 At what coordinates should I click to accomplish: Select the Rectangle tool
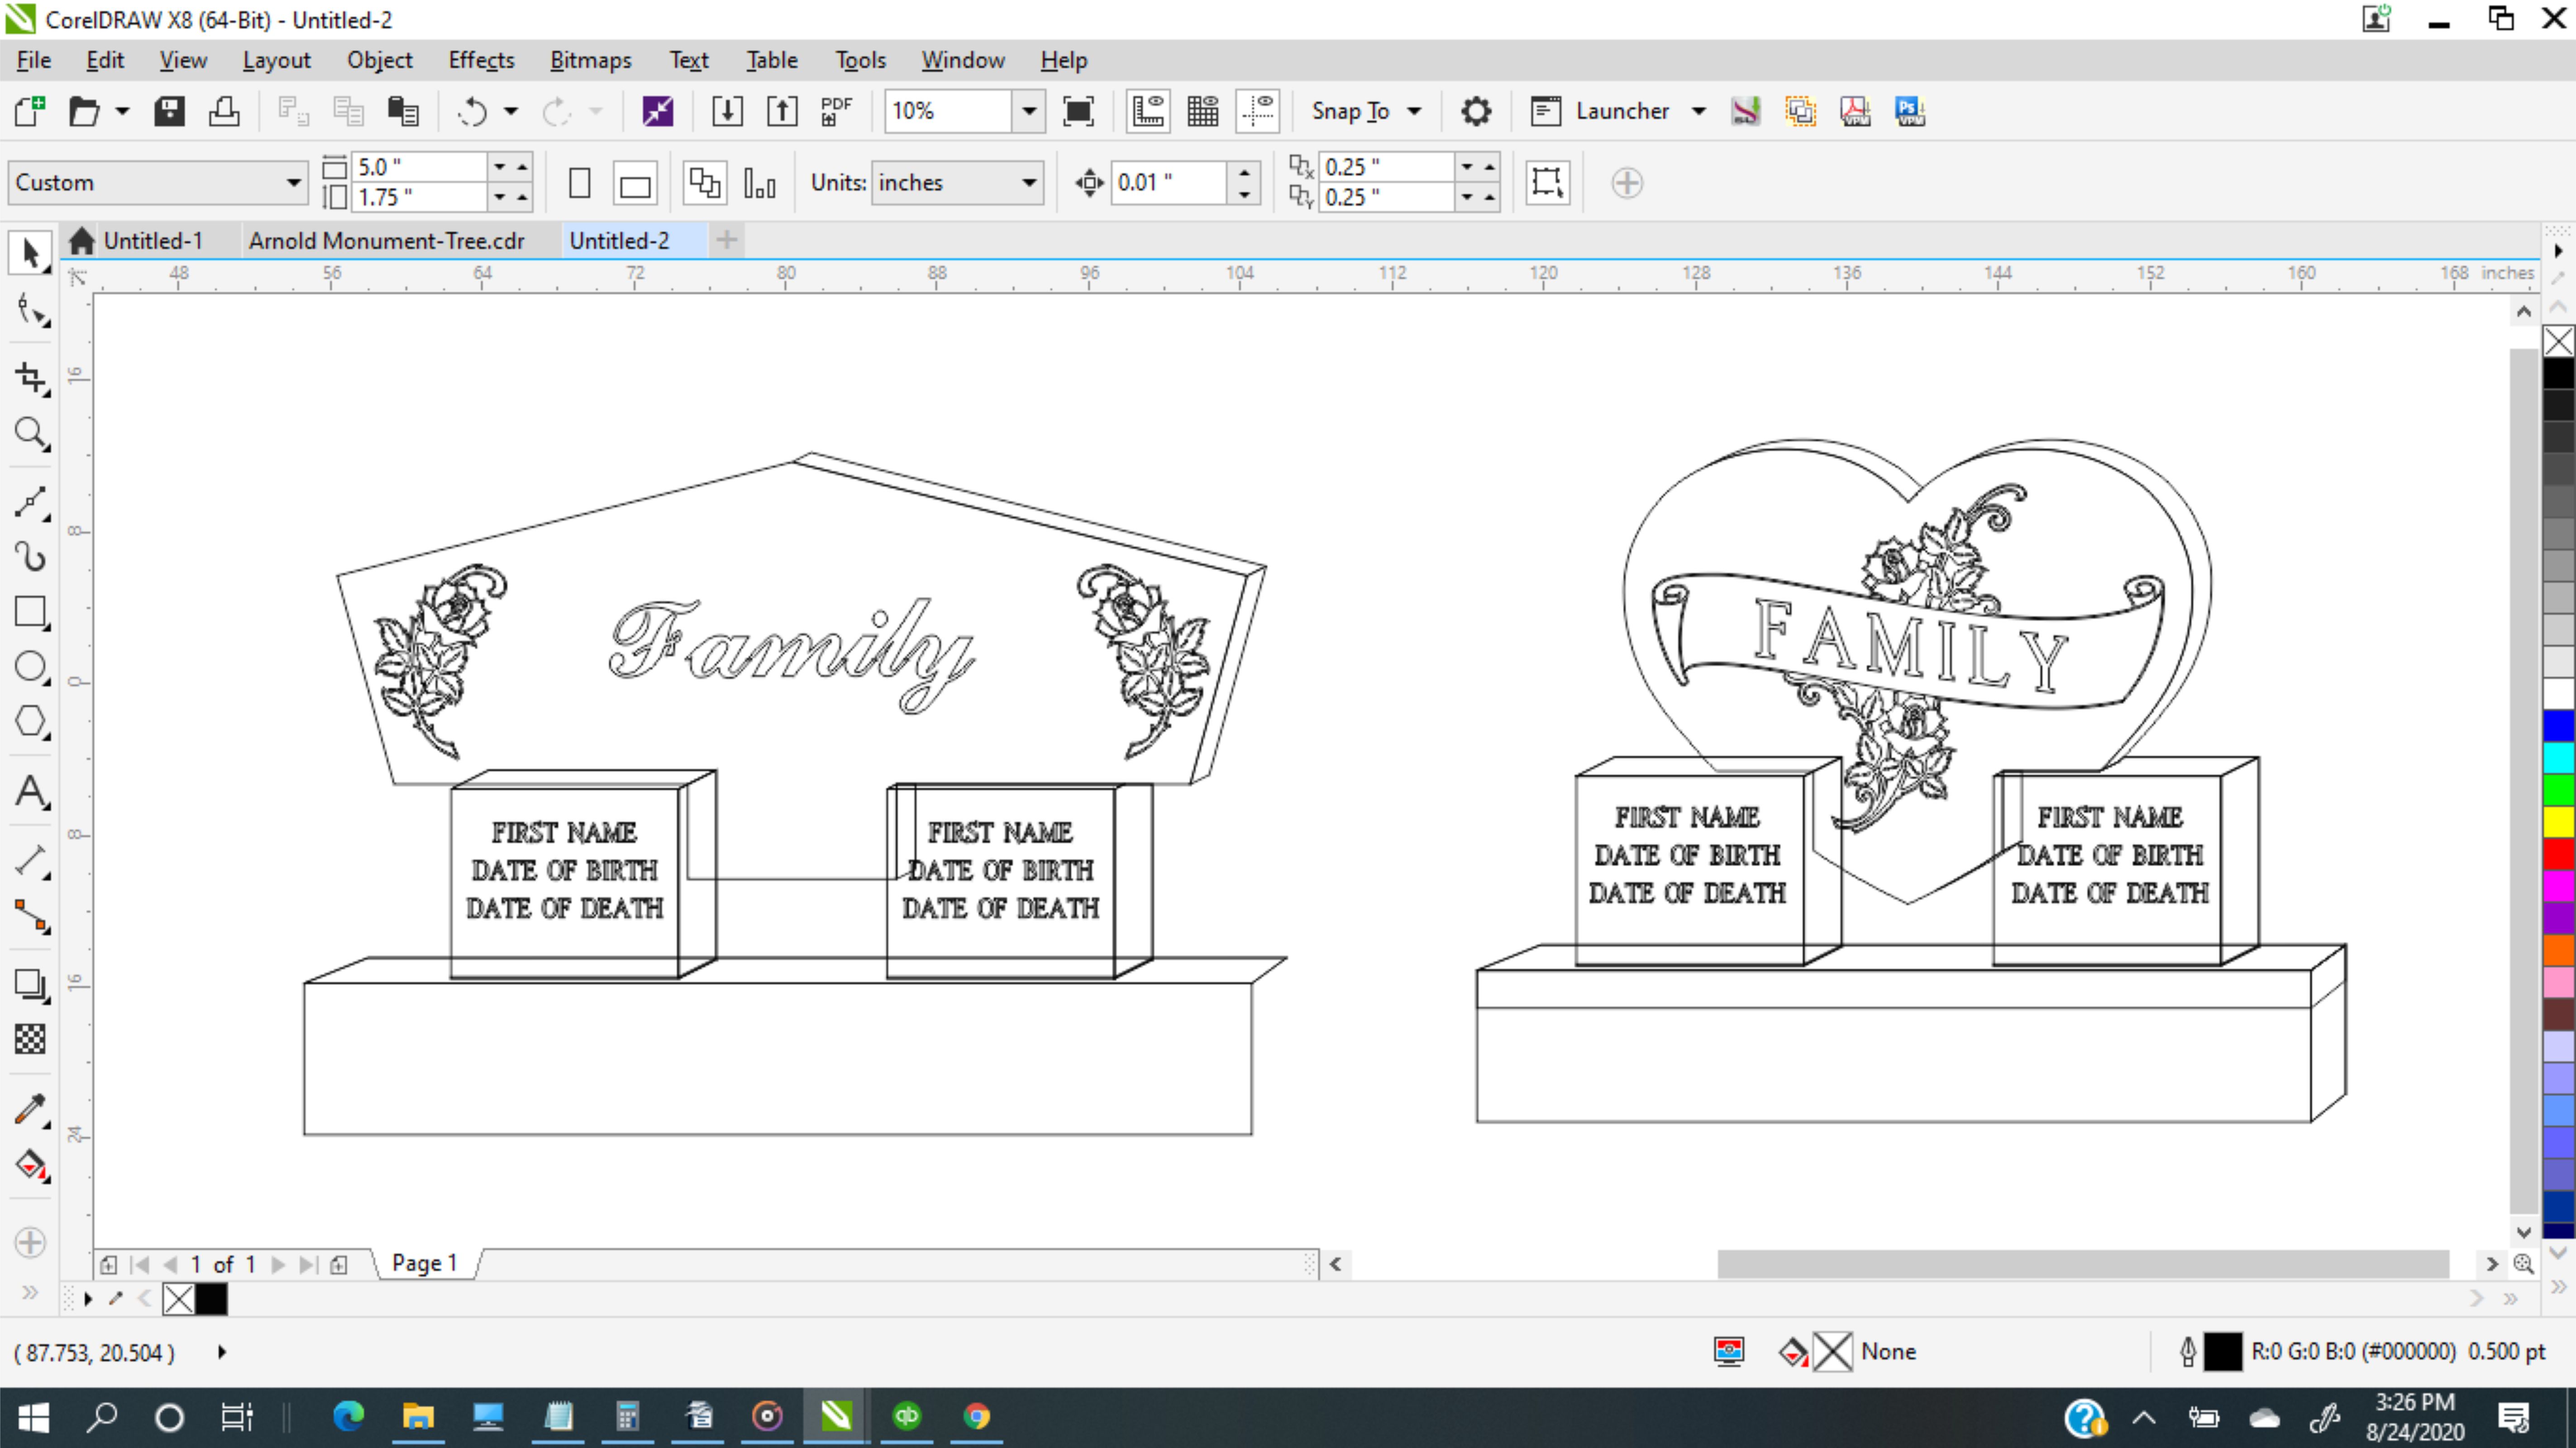30,612
